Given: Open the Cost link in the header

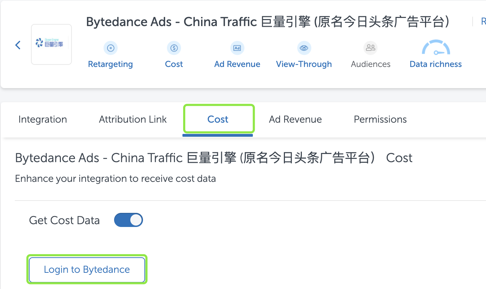Looking at the screenshot, I should click(174, 64).
